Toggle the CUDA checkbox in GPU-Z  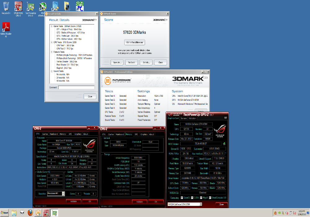(x=192, y=198)
